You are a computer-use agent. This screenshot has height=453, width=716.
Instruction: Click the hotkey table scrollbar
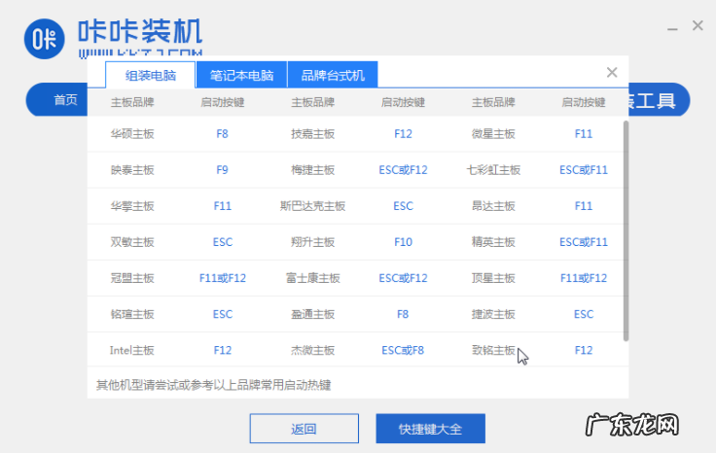coord(626,230)
